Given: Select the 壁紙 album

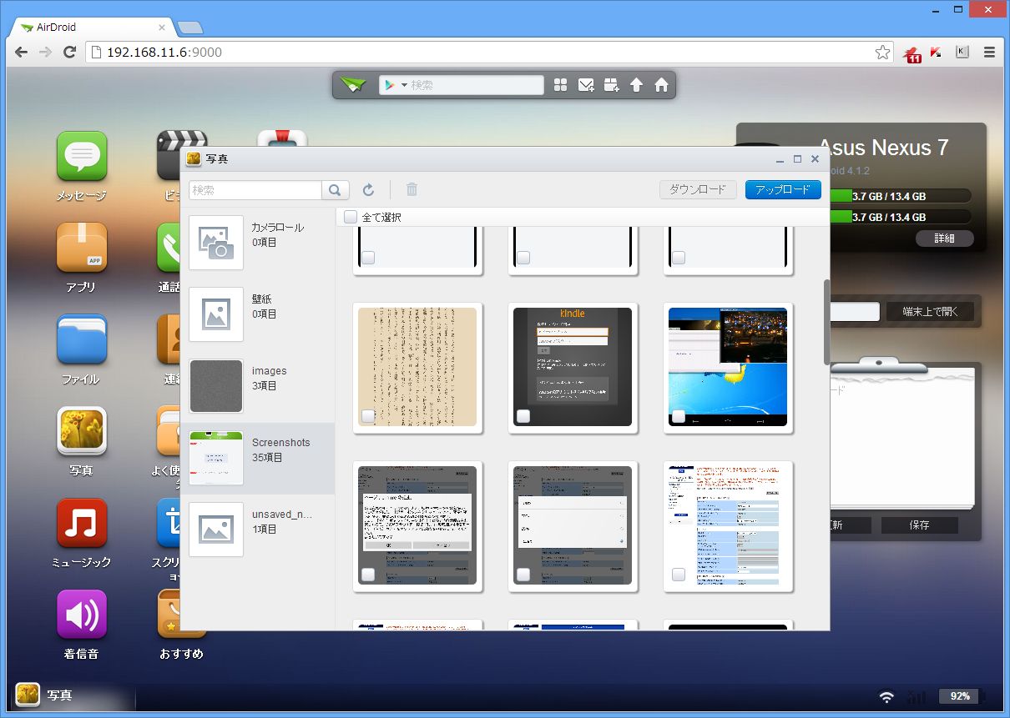Looking at the screenshot, I should (257, 314).
